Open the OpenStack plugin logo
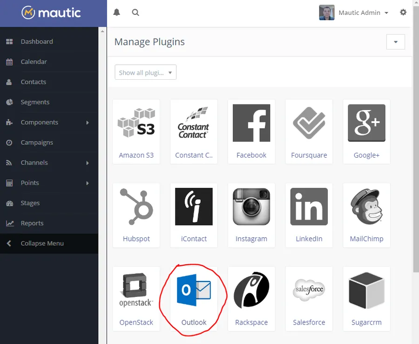 coord(136,290)
